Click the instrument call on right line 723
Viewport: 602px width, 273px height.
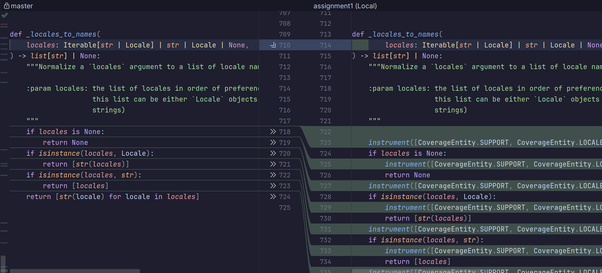tap(485, 143)
